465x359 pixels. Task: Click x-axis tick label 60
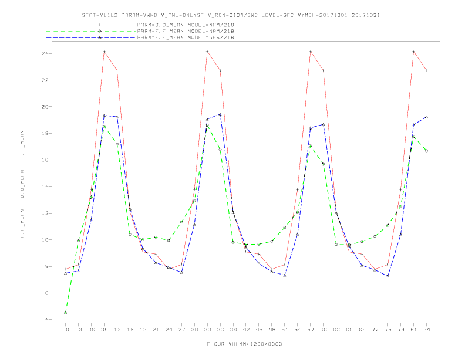tap(324, 330)
